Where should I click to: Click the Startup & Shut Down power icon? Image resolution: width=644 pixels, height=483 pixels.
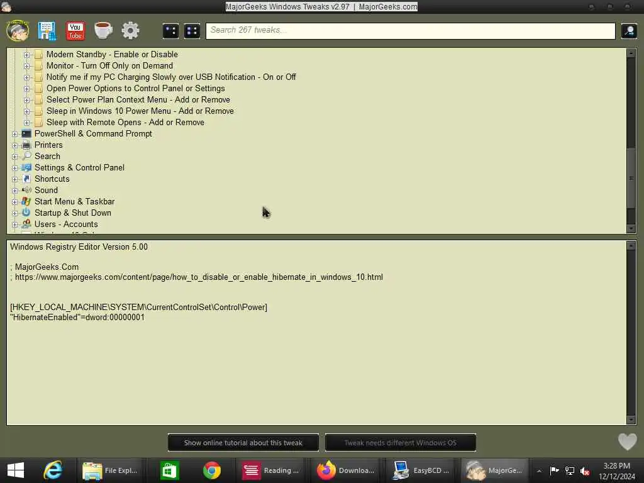(x=26, y=213)
